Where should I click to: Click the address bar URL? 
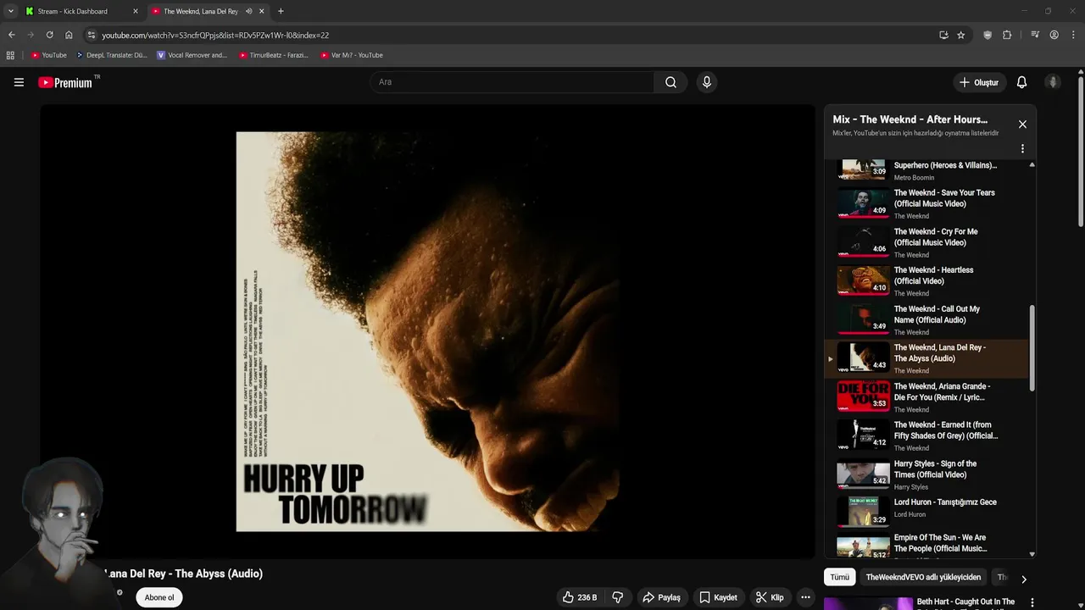(215, 36)
